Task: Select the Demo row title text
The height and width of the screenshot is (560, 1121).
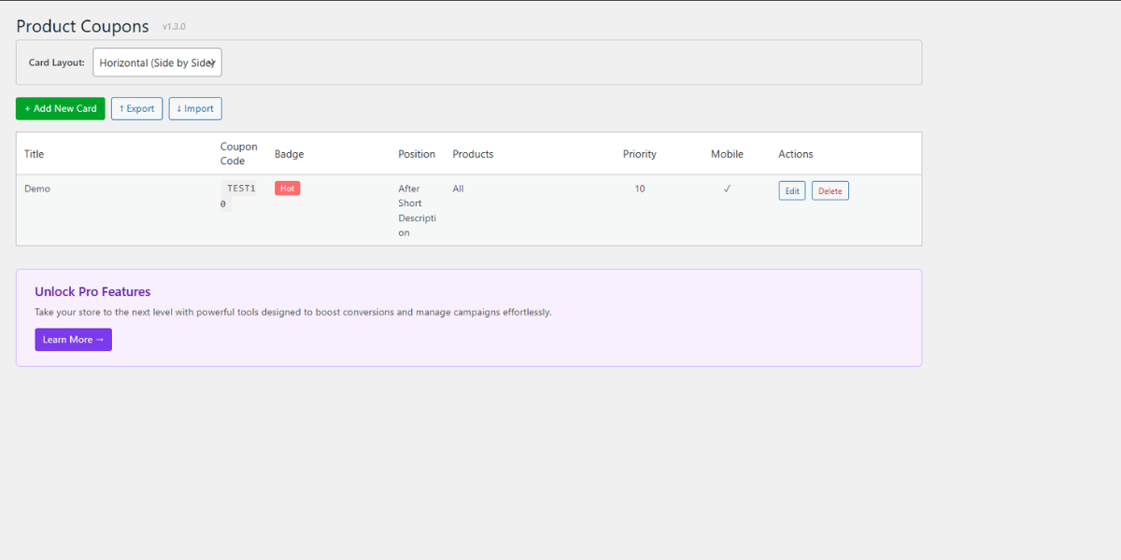Action: (x=37, y=188)
